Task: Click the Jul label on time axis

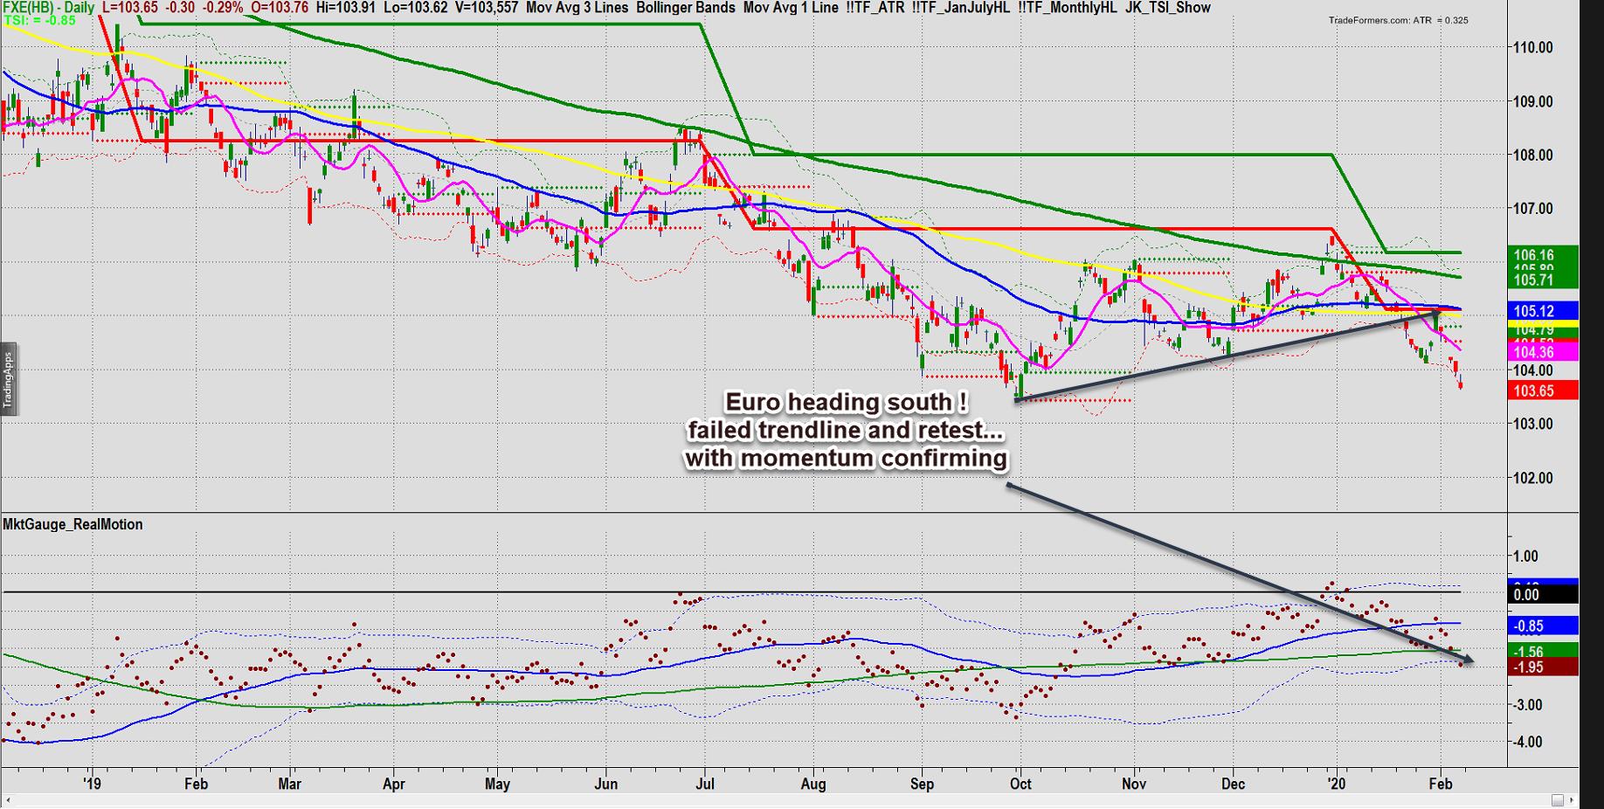Action: [704, 784]
